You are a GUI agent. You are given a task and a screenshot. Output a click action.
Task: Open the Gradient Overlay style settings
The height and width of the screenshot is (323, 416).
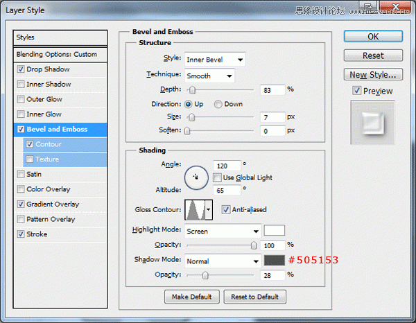coord(52,204)
